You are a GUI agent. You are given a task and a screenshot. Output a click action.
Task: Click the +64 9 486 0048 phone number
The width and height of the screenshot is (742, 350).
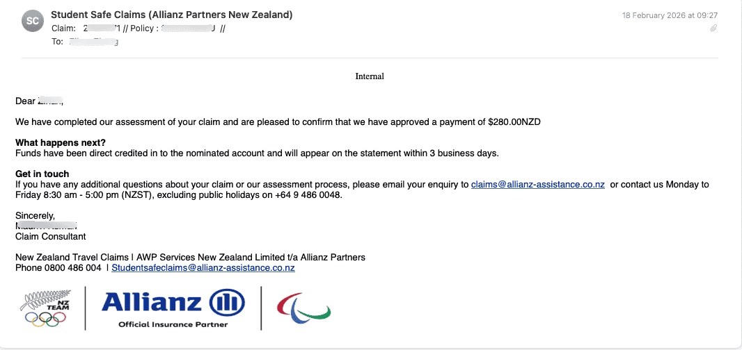(313, 195)
